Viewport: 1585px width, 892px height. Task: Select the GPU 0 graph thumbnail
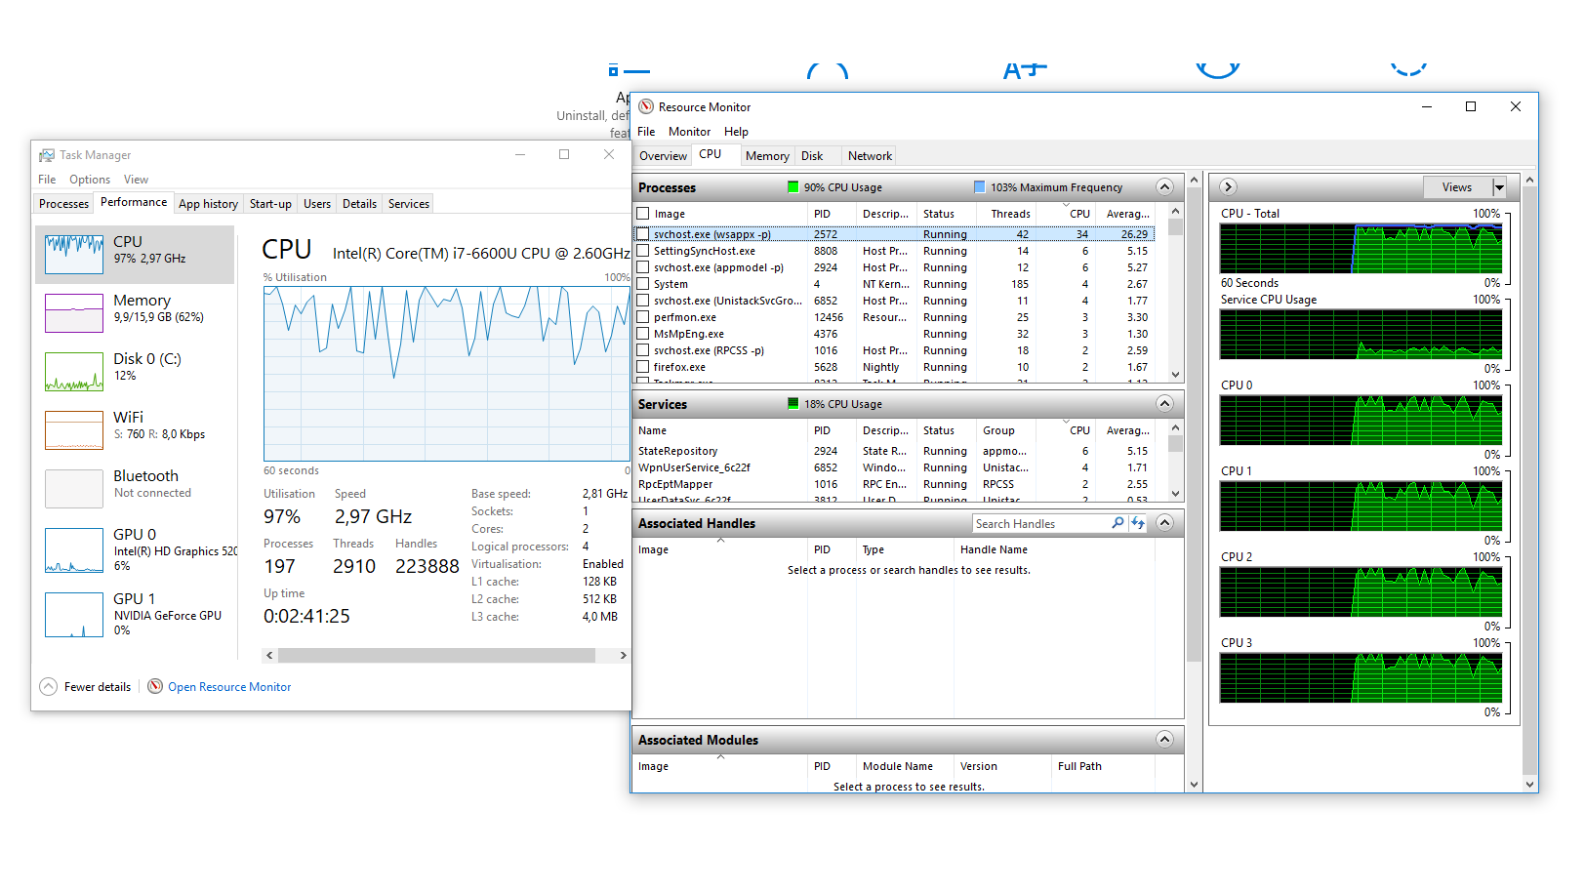[74, 550]
